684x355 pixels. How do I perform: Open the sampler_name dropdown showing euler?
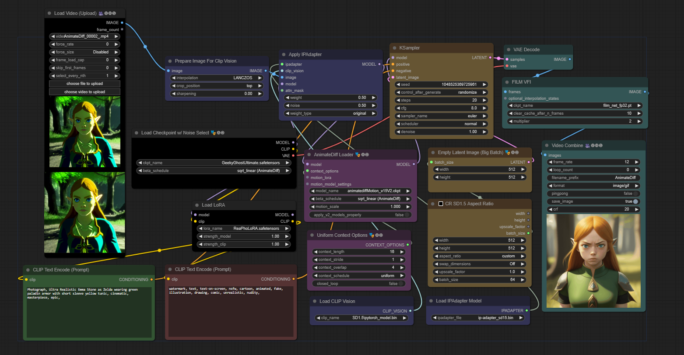point(442,116)
